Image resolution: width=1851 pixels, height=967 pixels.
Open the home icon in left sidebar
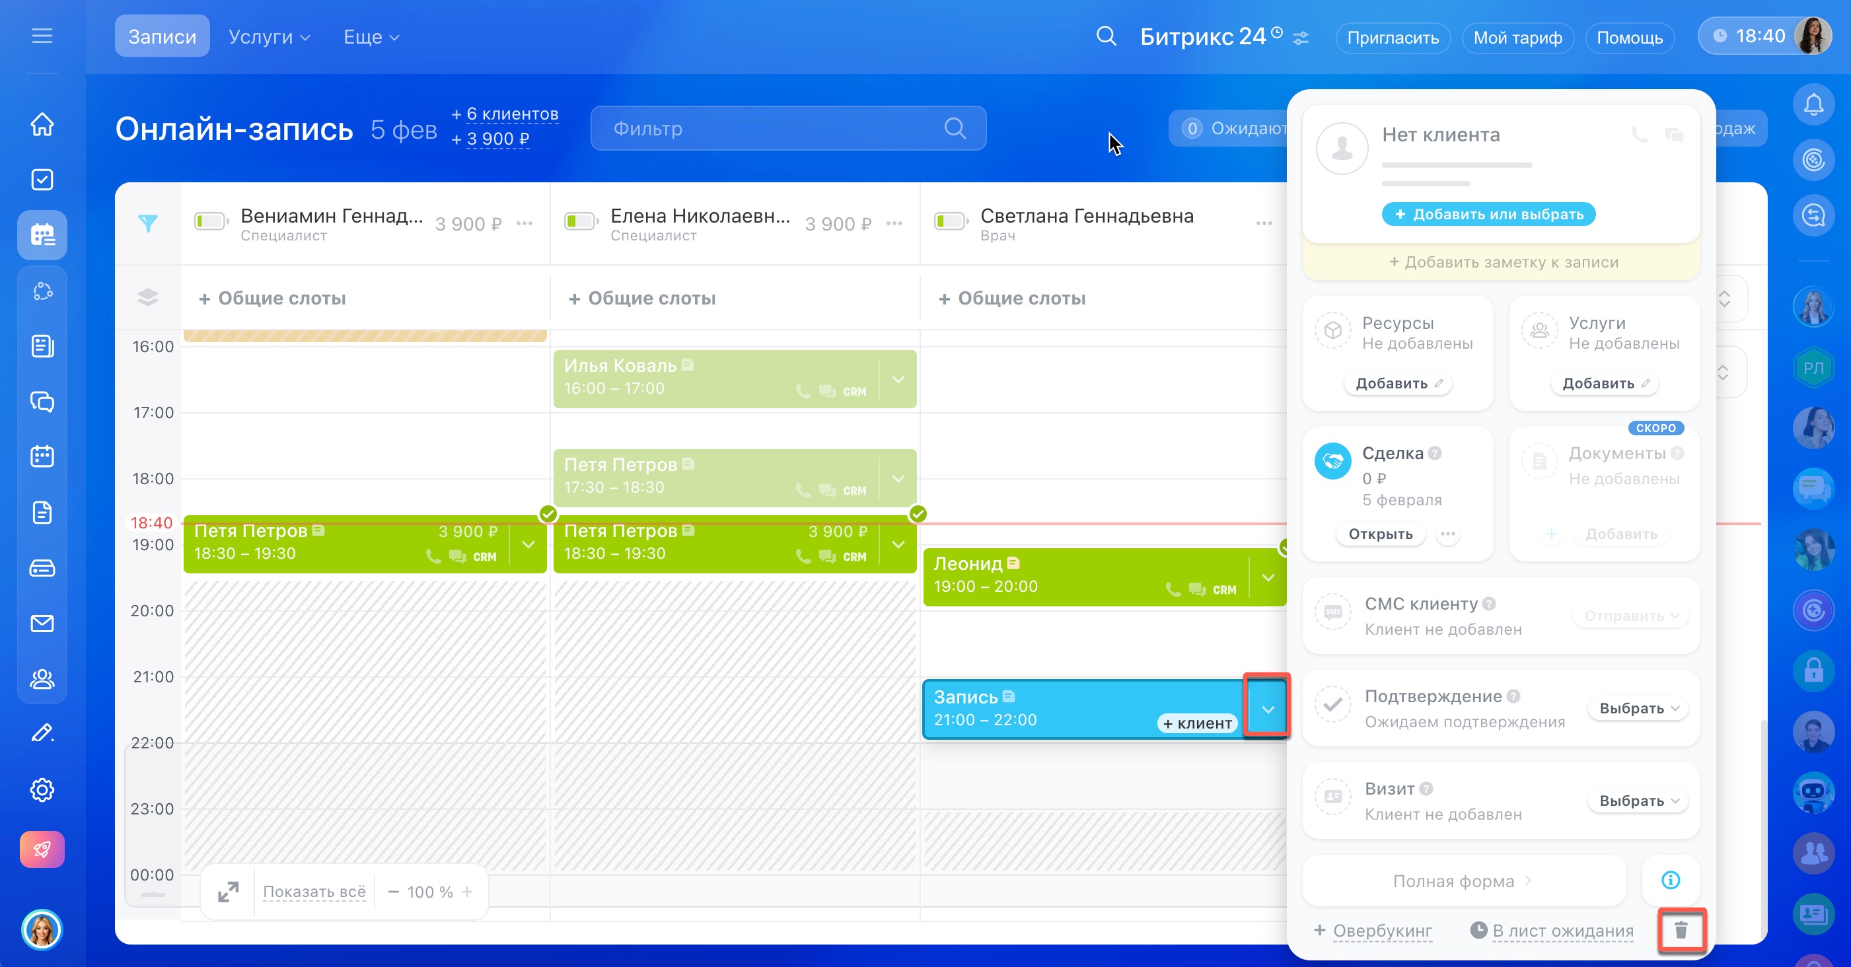[42, 124]
